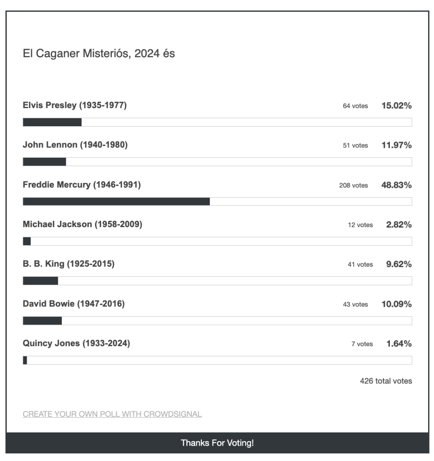Click the Quincy Jones 1.64% percentage
434x461 pixels.
tap(399, 344)
